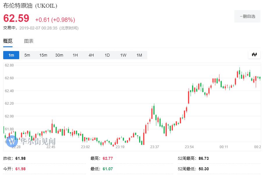Switch to the 概览 tab
Image resolution: width=266 pixels, height=177 pixels.
click(x=8, y=41)
